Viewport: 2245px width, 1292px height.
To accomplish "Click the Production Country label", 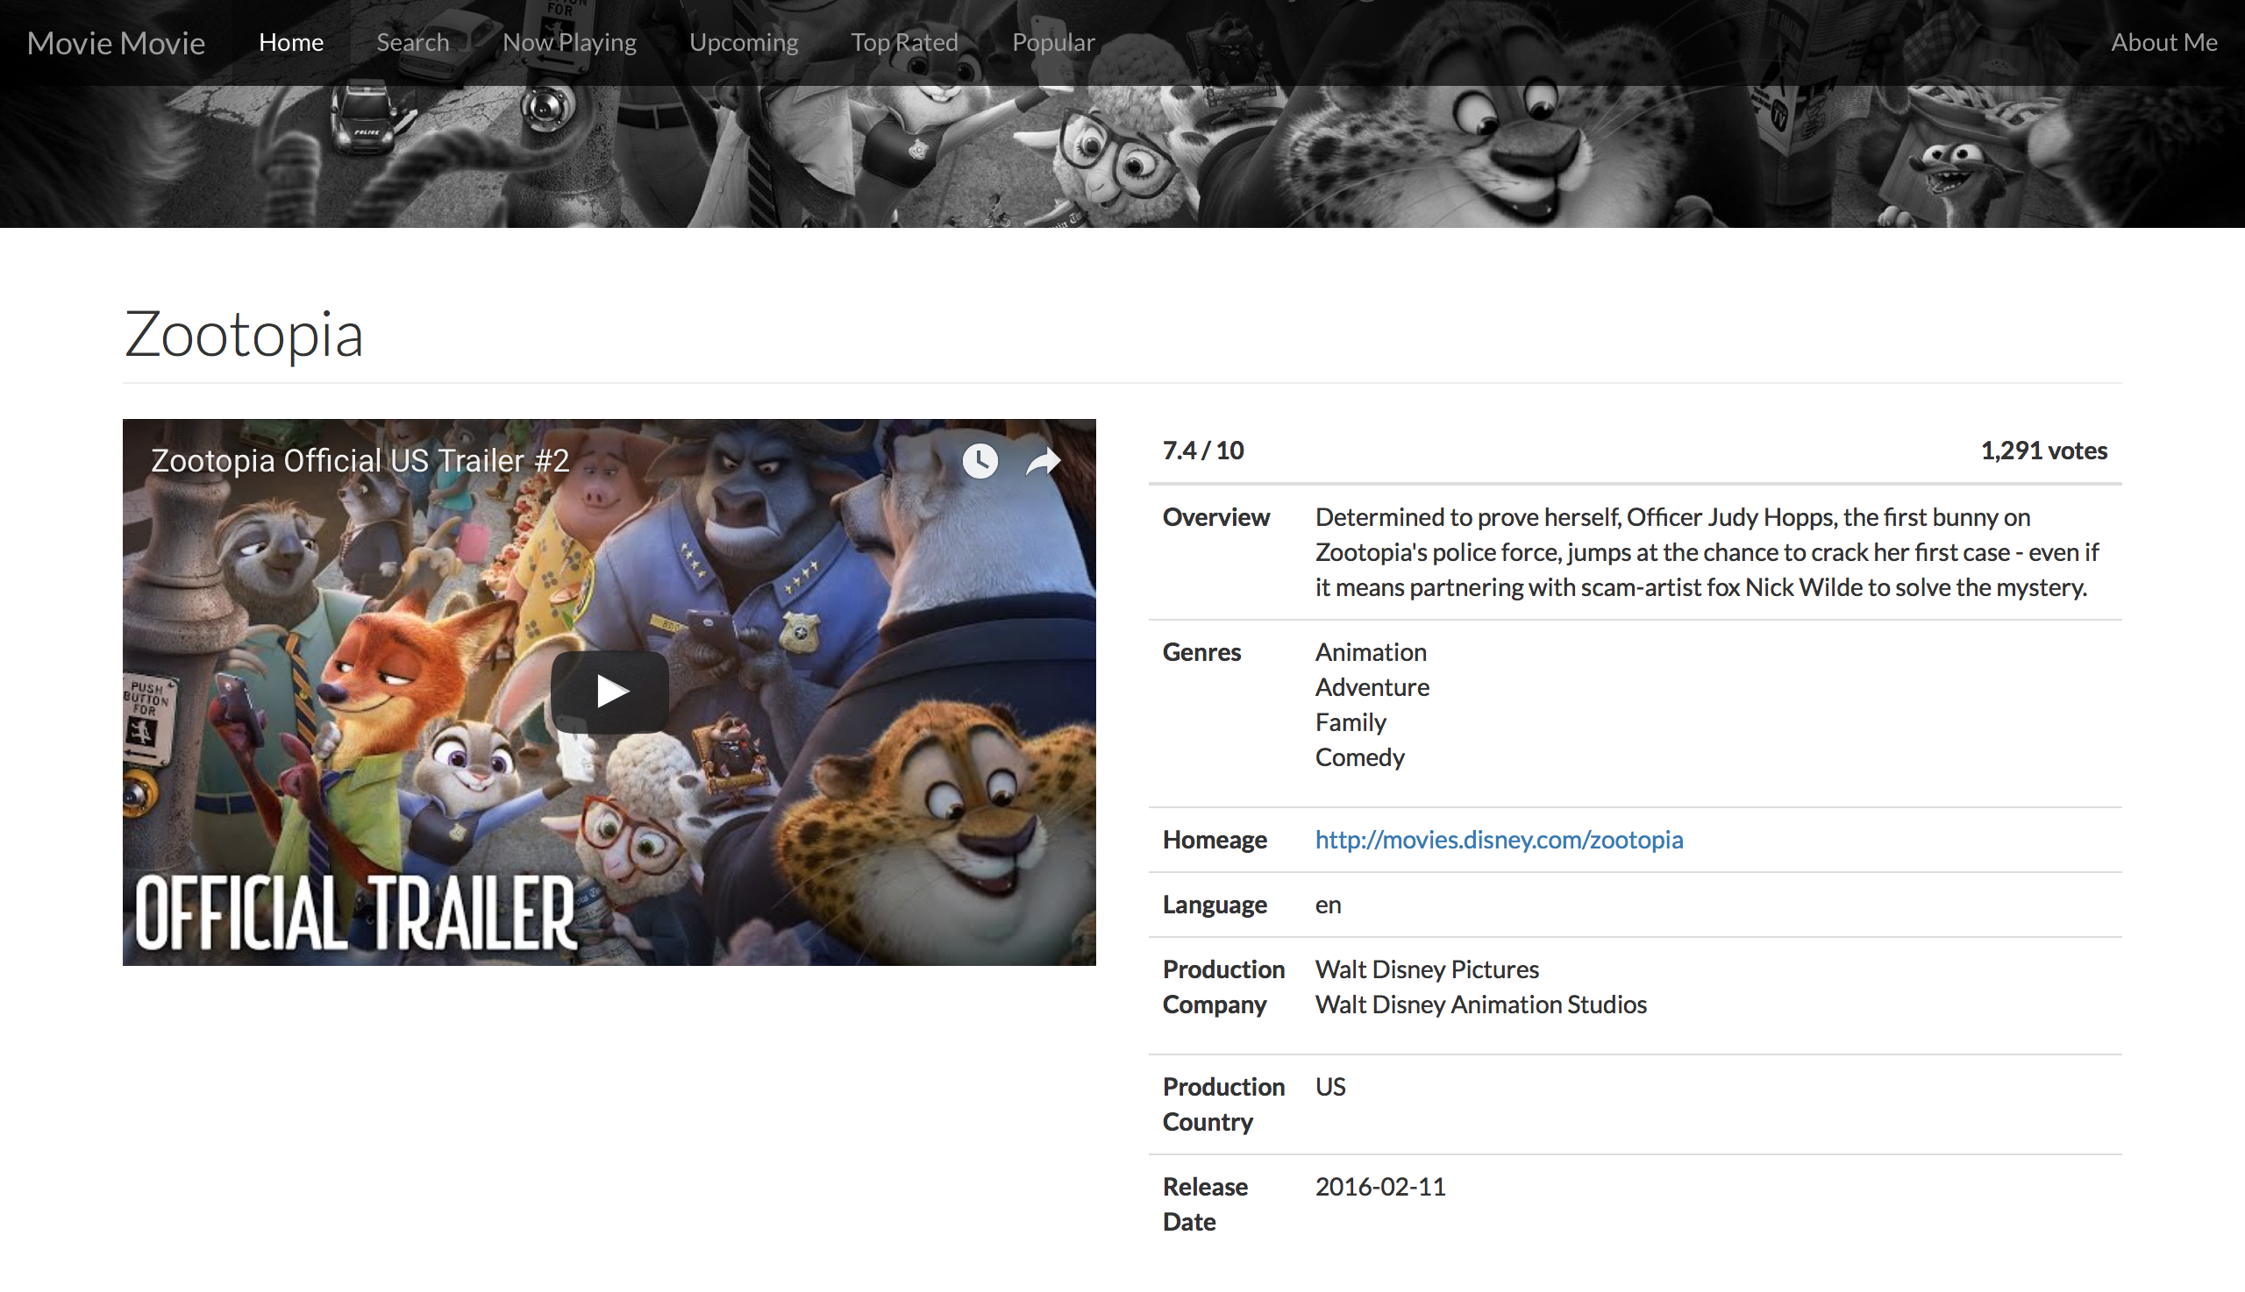I will [x=1223, y=1104].
